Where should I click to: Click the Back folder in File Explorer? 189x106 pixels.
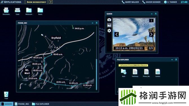tap(124, 73)
